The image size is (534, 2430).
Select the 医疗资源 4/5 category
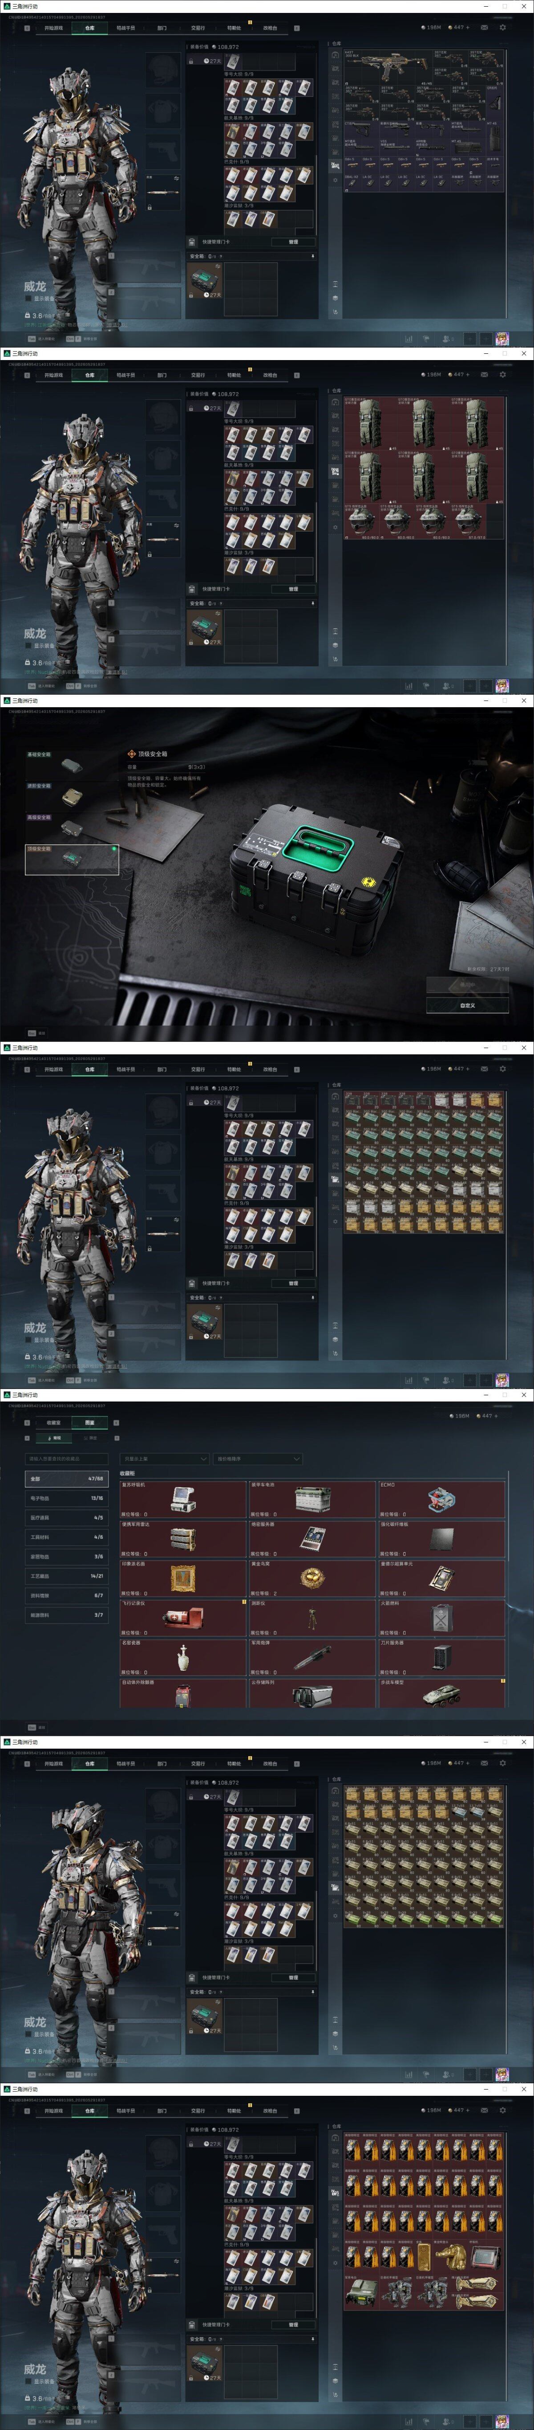coord(66,1518)
